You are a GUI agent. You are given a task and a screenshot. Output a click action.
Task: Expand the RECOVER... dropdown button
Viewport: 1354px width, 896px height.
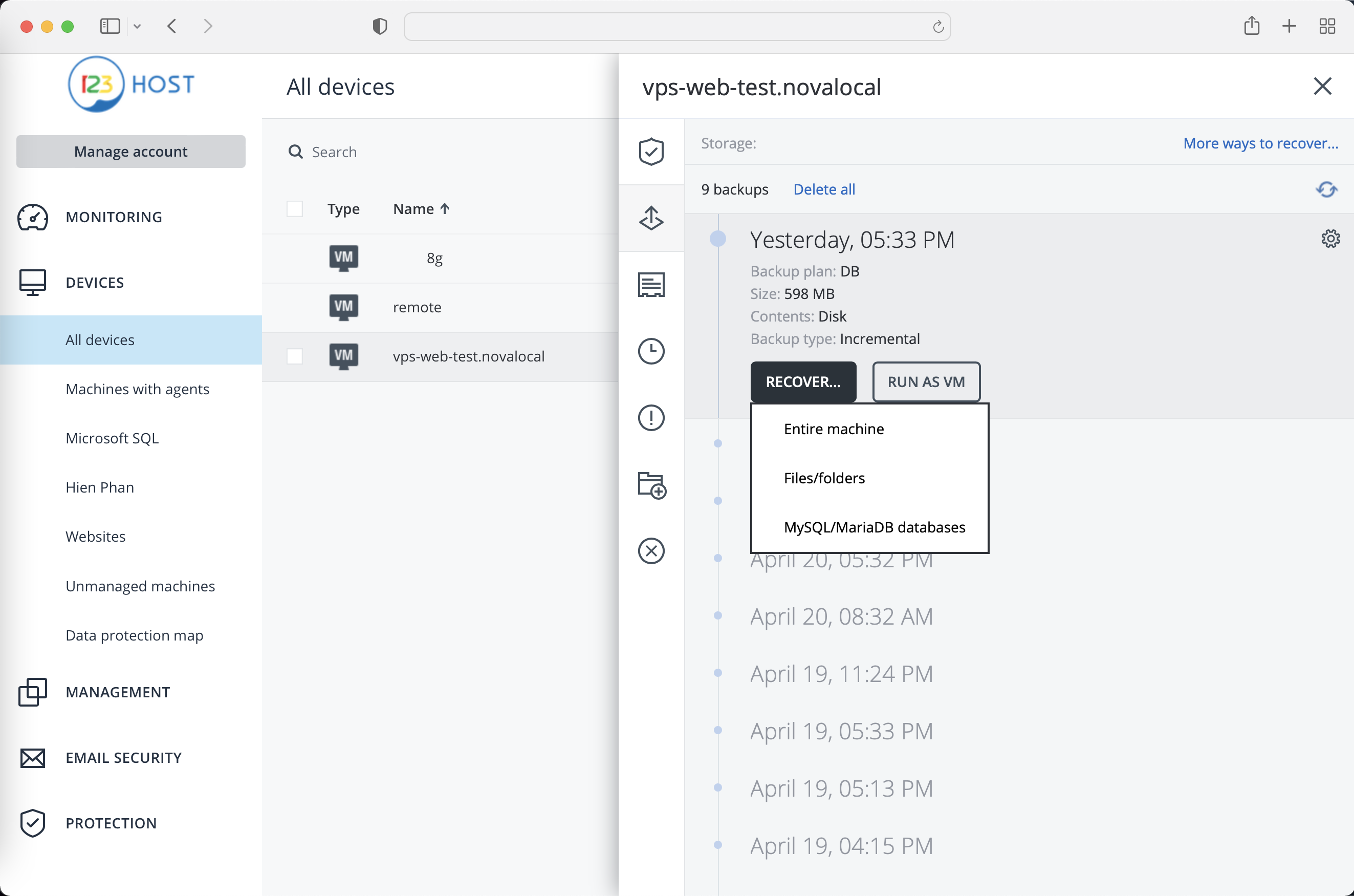coord(802,382)
